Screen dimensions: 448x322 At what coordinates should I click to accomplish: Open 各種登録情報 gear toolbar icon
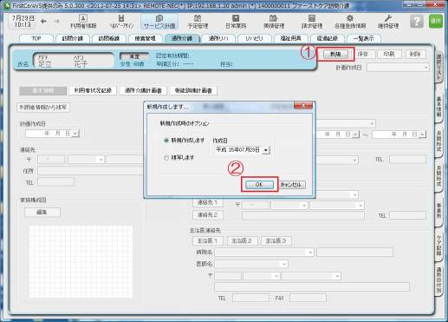coord(350,22)
